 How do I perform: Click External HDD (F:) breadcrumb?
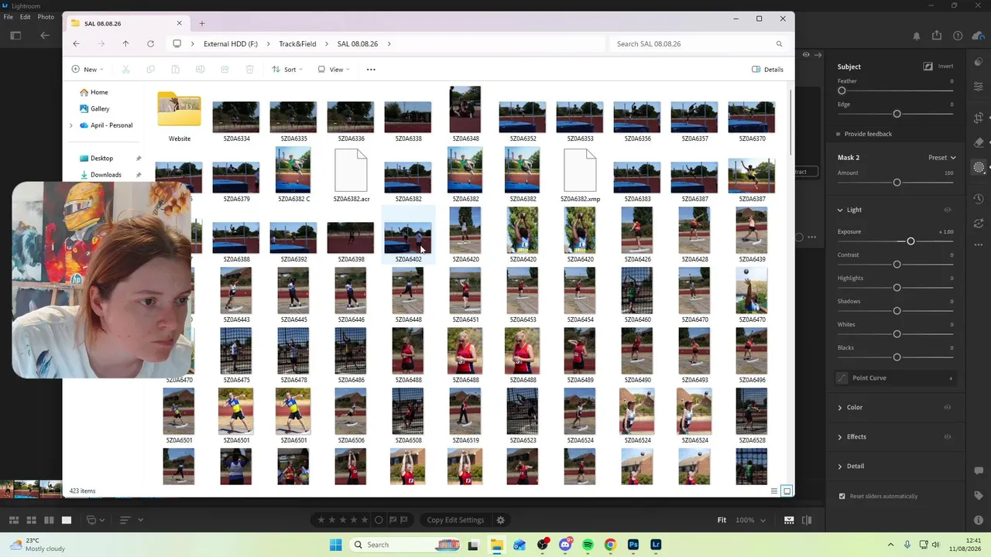point(231,44)
